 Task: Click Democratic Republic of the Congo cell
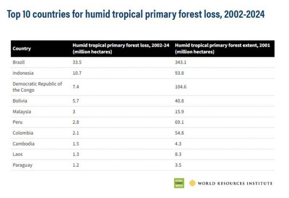37,87
